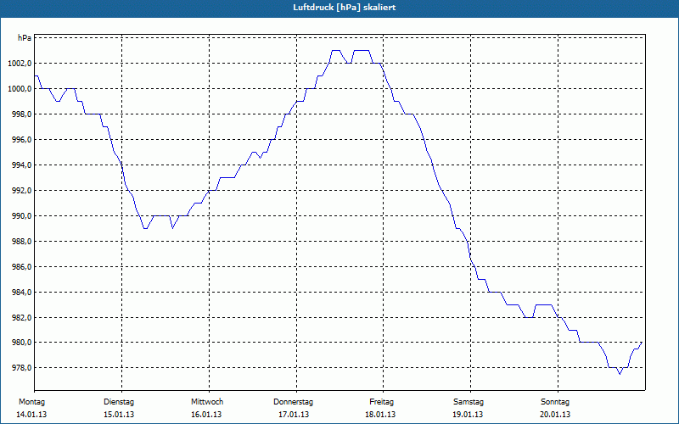Click the 1002,0 axis value

(x=20, y=64)
